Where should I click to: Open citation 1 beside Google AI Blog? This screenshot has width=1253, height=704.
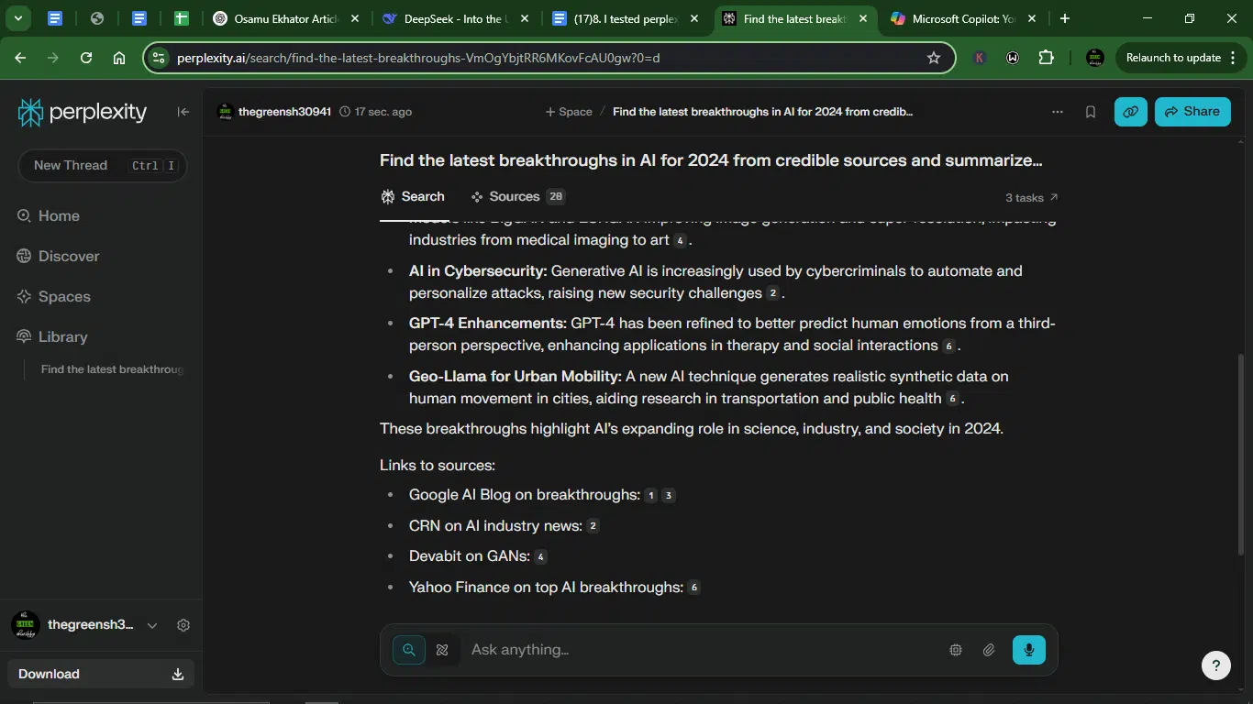click(x=651, y=496)
